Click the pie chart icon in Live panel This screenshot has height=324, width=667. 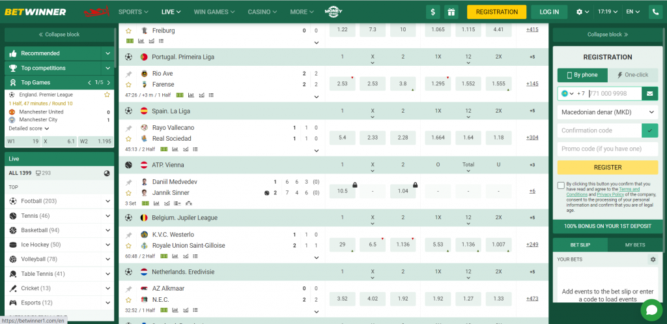[x=107, y=173]
